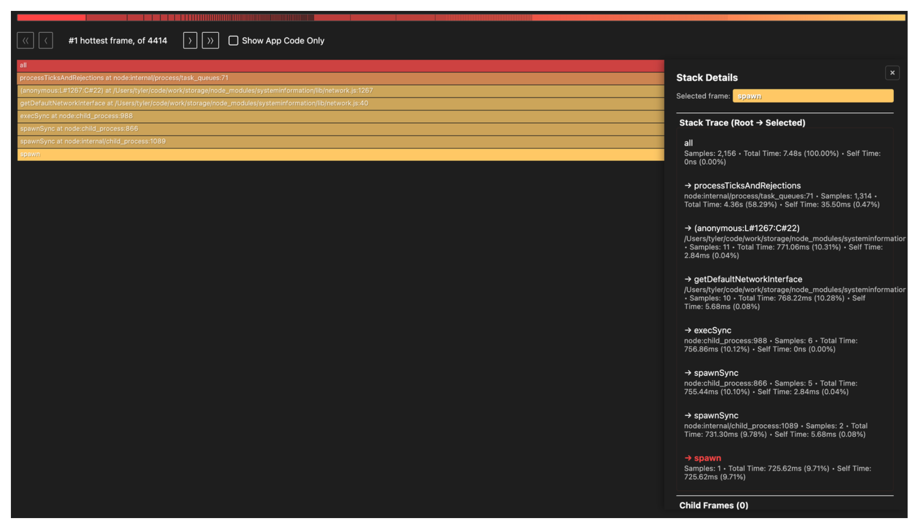This screenshot has height=529, width=918.
Task: Select getDefaultNetworkInterface flame bar
Action: tap(340, 103)
